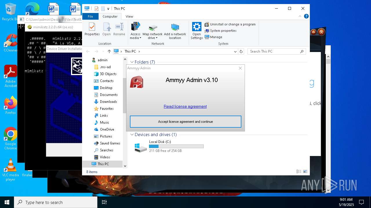Open notification center on taskbar

tap(361, 202)
